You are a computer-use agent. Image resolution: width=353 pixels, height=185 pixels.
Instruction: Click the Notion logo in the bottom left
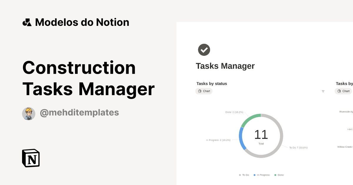coord(31,158)
